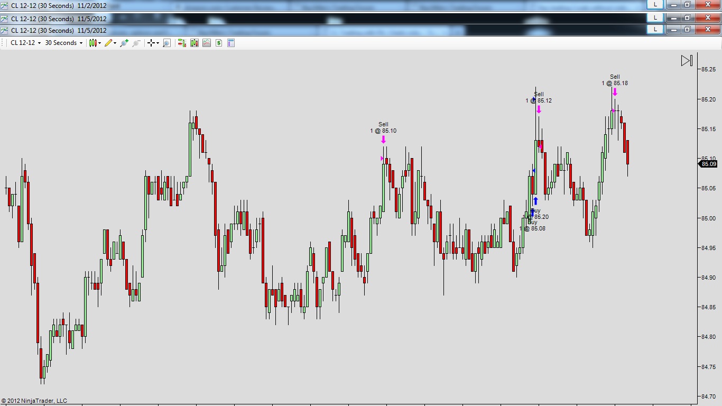The image size is (722, 406).
Task: Click the 84.95 price axis label
Action: pyautogui.click(x=709, y=247)
